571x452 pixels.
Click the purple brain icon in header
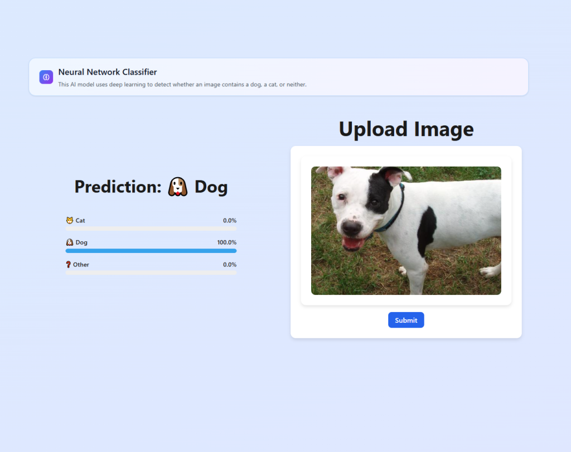tap(46, 77)
